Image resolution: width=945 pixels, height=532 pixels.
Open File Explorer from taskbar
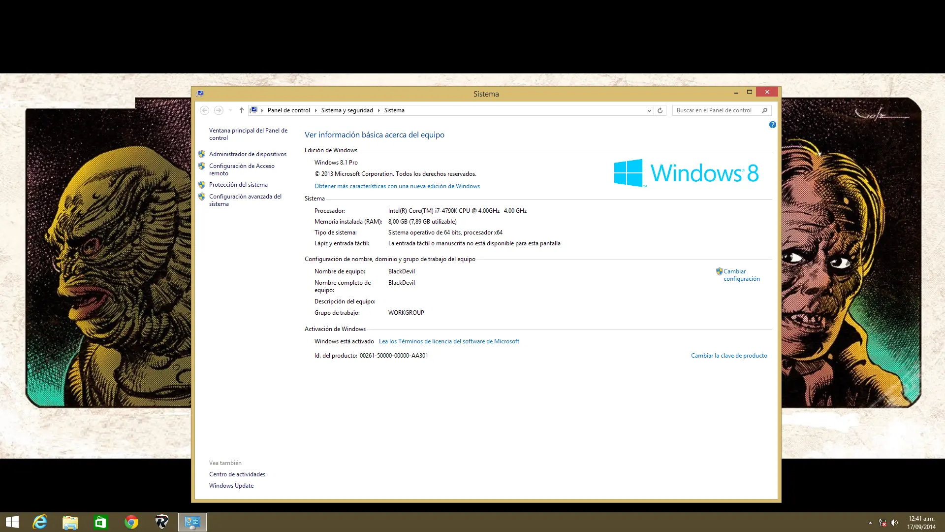[70, 522]
